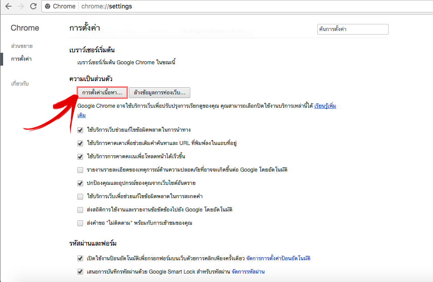
Task: Click the Chrome site info icon in address bar
Action: tap(48, 6)
